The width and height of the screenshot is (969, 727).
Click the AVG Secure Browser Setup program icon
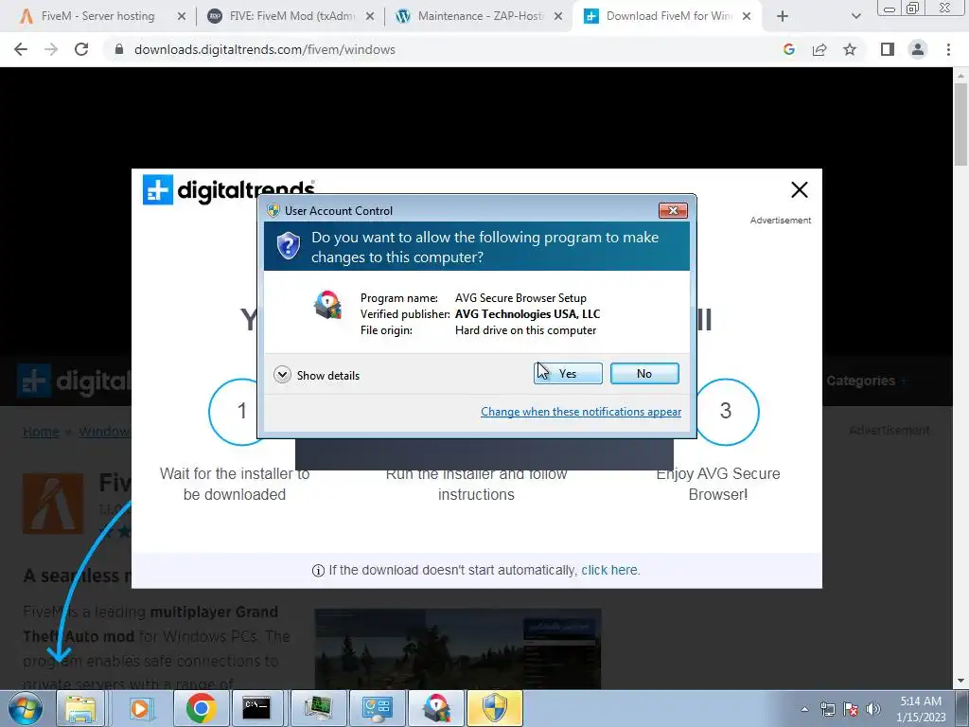[327, 305]
